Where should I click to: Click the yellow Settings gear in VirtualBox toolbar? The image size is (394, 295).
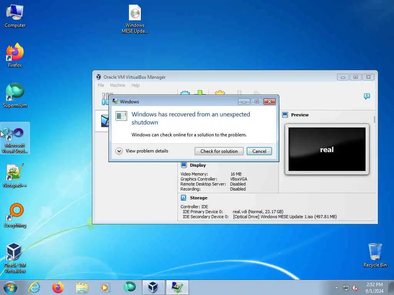(x=220, y=93)
